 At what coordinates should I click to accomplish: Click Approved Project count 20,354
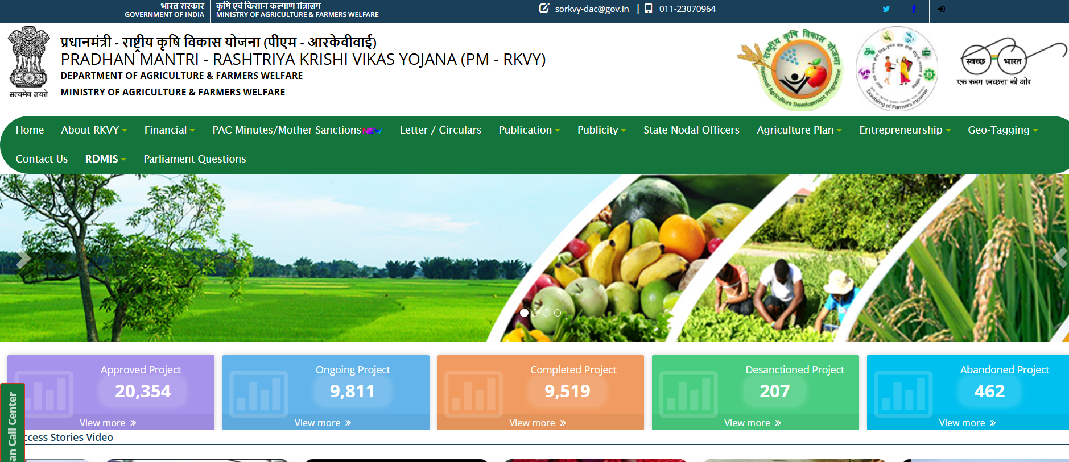tap(143, 391)
